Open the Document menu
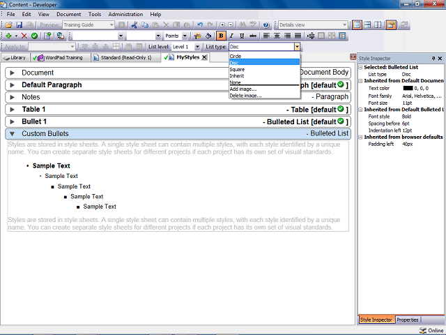The image size is (446, 335). [68, 14]
